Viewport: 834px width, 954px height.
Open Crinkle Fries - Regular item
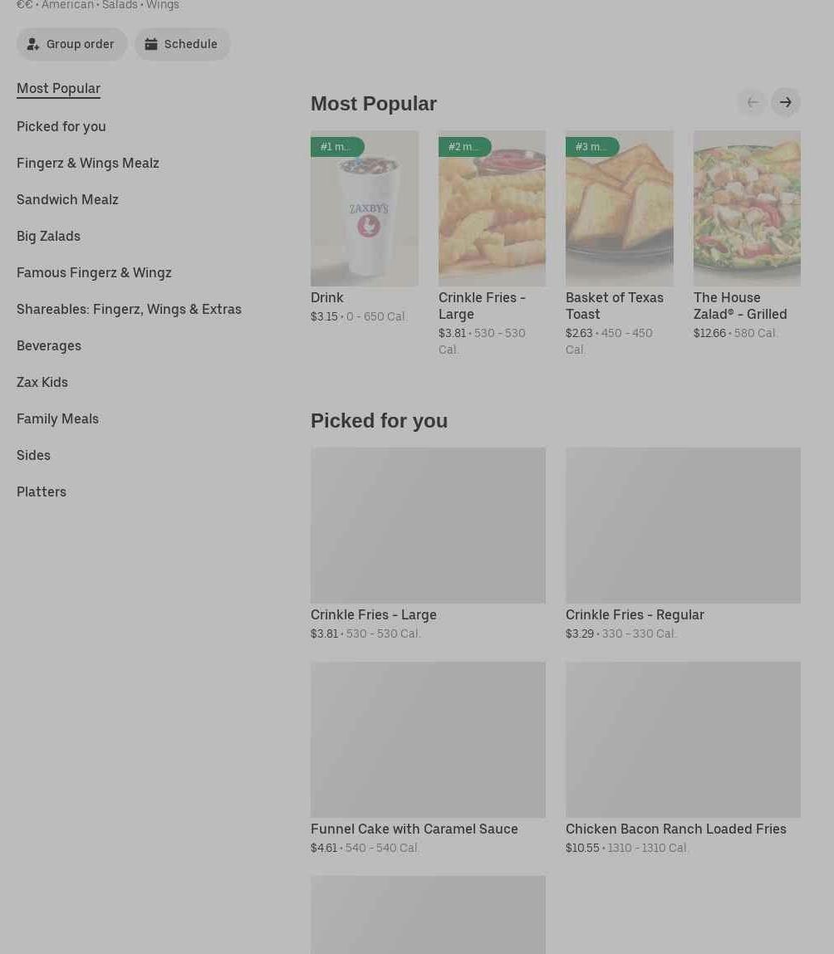tap(683, 526)
